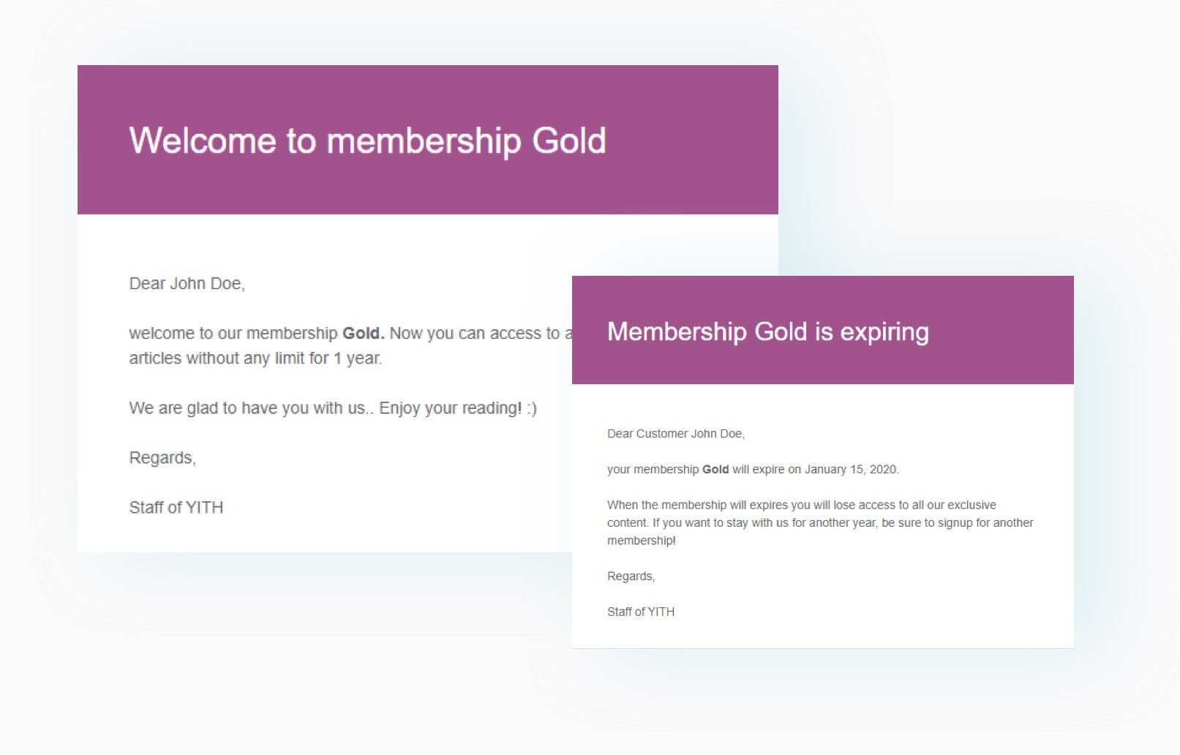Click "Regards," in the welcome email
1180x755 pixels.
(162, 458)
